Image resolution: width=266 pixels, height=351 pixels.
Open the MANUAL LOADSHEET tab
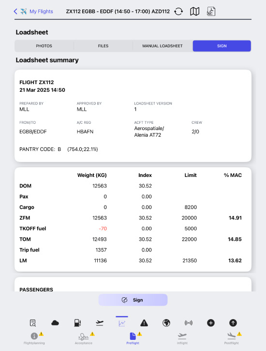(x=163, y=46)
